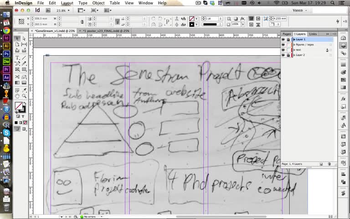This screenshot has width=350, height=219.
Task: Unlock Layer 1 via its lock icon
Action: (x=288, y=40)
